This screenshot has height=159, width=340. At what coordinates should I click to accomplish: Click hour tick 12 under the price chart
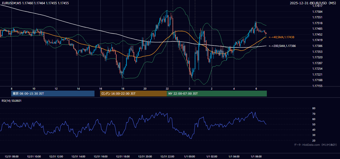pos(56,89)
